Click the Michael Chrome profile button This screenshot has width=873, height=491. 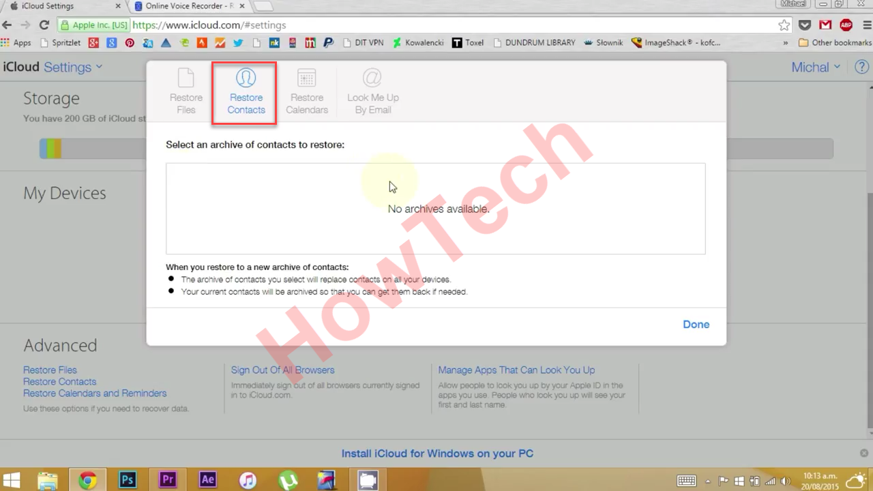[x=793, y=3]
